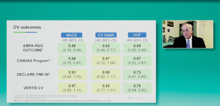
Task: Click the VERTIS CV logo on slide footer
Action: click(135, 98)
